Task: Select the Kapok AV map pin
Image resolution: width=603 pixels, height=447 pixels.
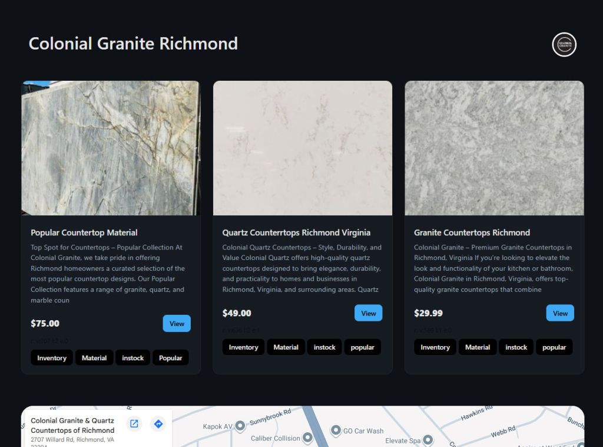Action: (240, 426)
